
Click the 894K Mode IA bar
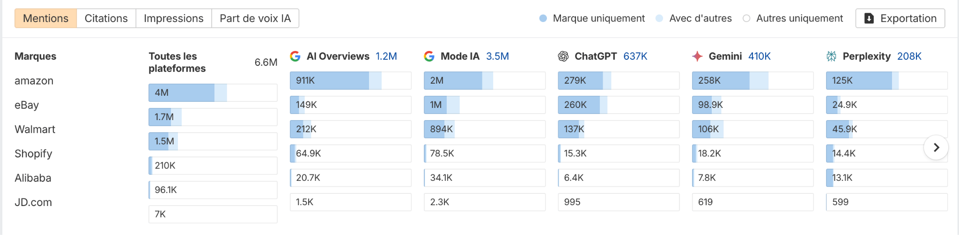coord(485,129)
